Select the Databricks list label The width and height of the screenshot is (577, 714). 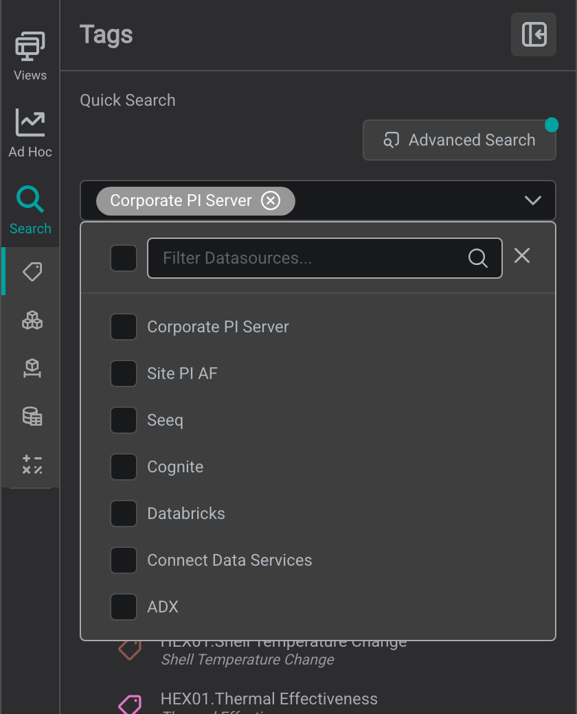click(x=186, y=514)
